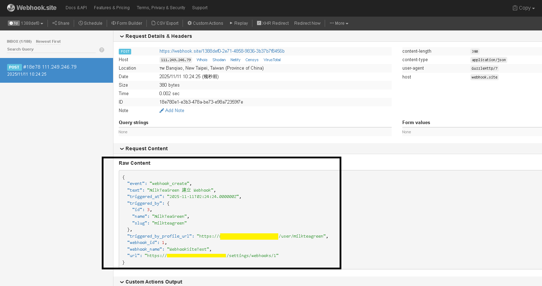Click the Webhook.site logo icon
This screenshot has width=542, height=286.
click(11, 8)
